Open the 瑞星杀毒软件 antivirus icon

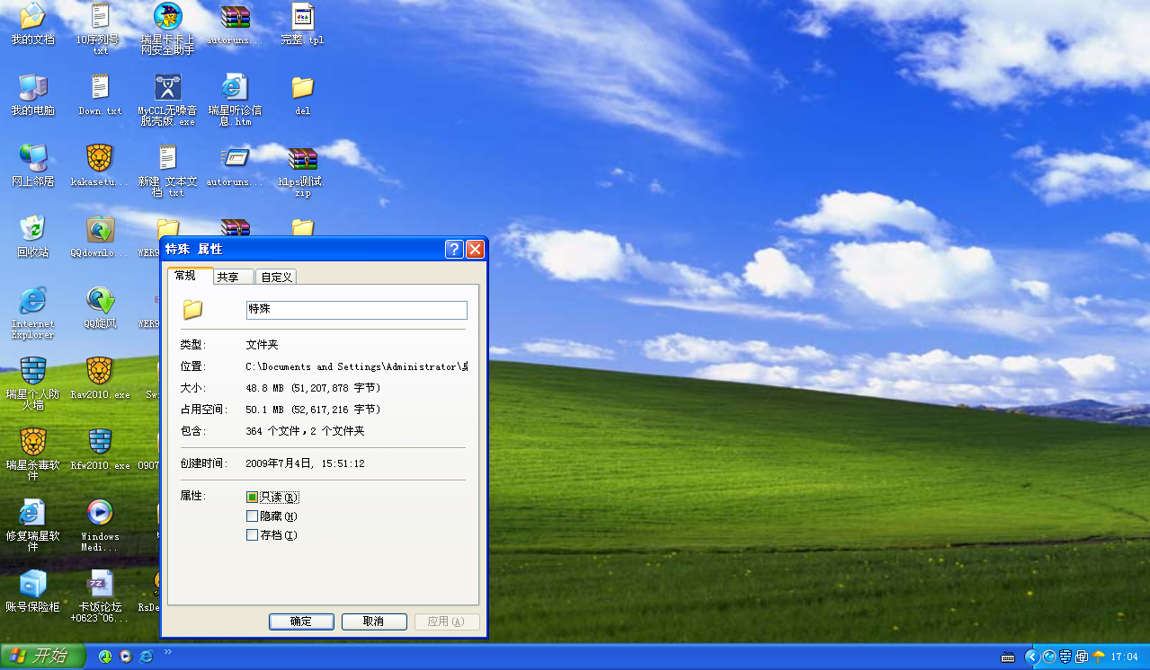tap(32, 443)
